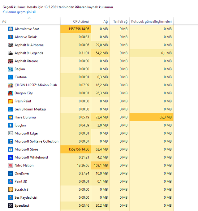Viewport: 198px width, 211px height.
Task: Click the Bağlan app icon
Action: [11, 69]
